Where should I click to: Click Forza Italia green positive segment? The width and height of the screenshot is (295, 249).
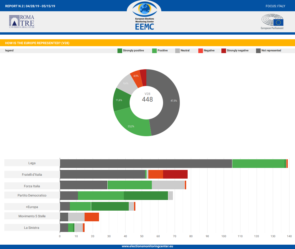130,185
